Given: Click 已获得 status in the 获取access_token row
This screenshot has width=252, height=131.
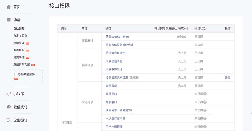Looking at the screenshot, I should 198,37.
